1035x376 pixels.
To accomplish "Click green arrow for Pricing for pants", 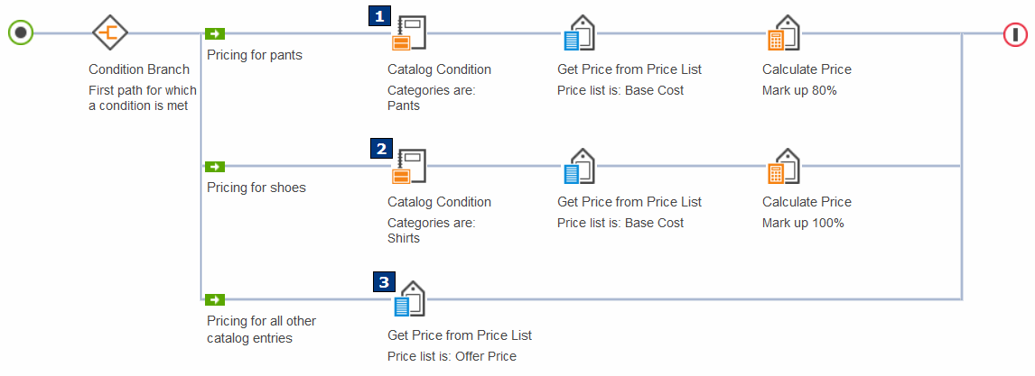I will click(x=215, y=33).
